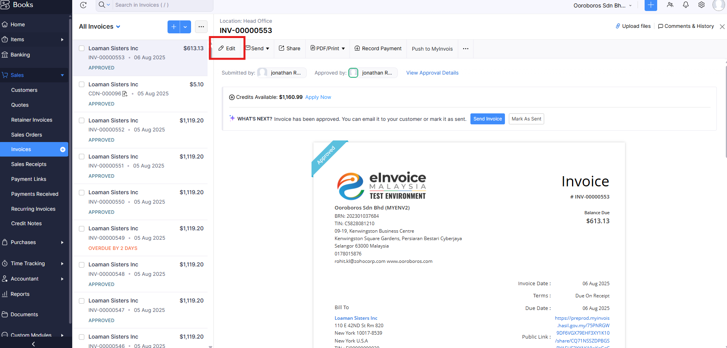Click the plus icon beside Invoices in sidebar
This screenshot has width=727, height=348.
tap(63, 149)
